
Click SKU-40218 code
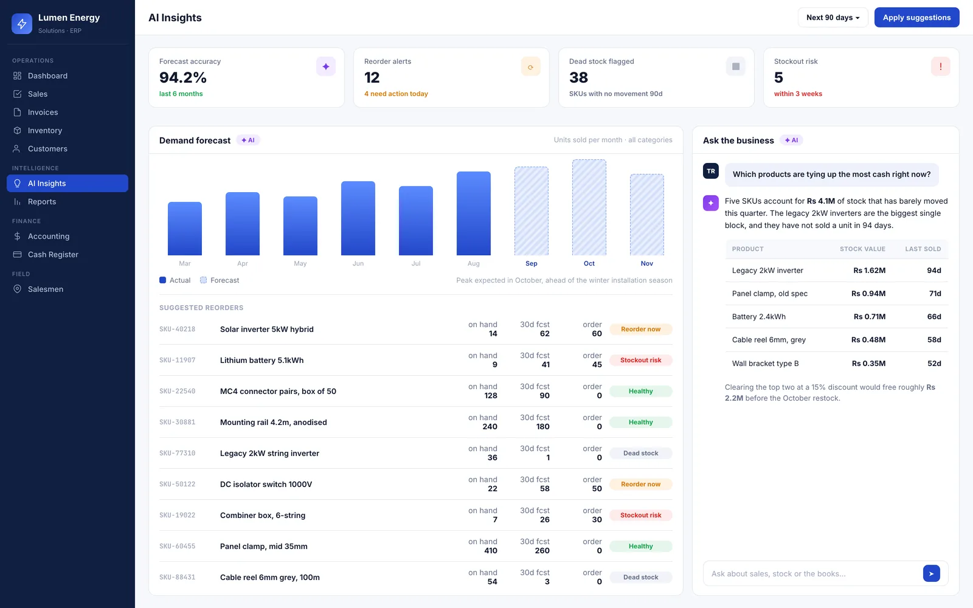tap(178, 330)
